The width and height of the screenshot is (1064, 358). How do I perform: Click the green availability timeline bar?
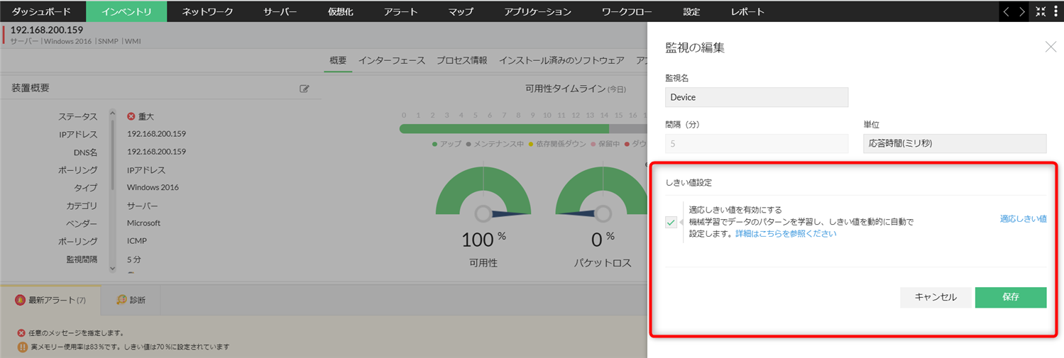pos(504,129)
